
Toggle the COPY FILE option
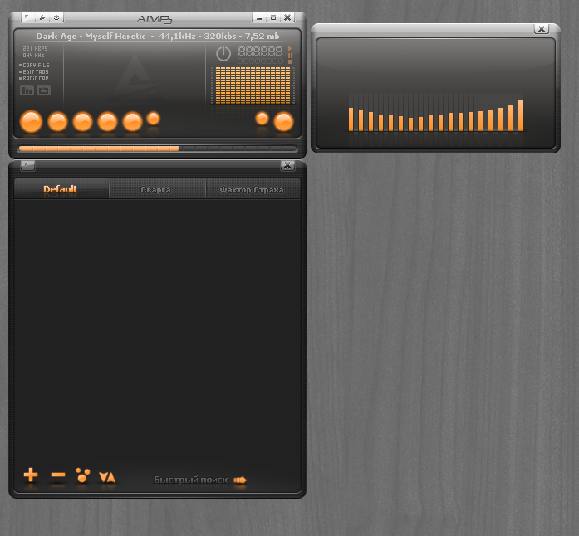point(35,65)
